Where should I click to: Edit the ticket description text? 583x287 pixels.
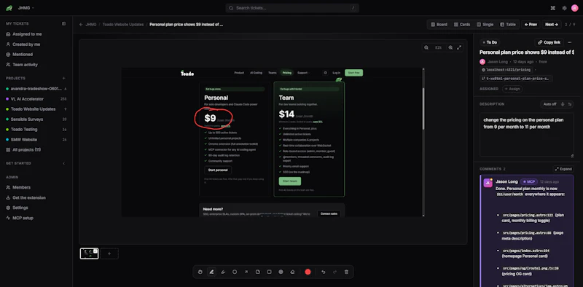(526, 135)
